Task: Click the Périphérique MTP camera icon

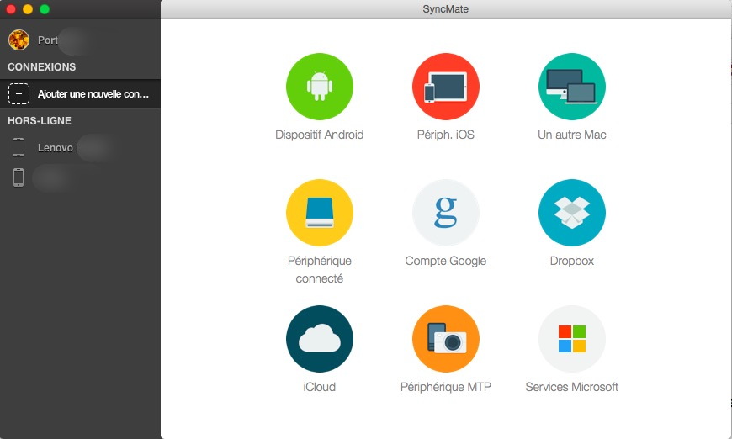Action: (x=445, y=339)
